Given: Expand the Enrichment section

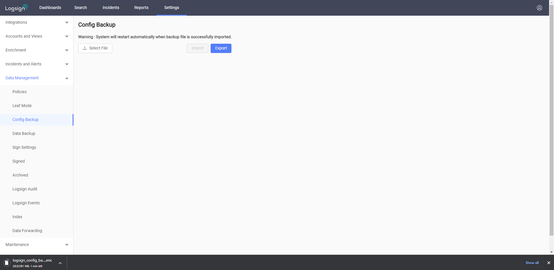Looking at the screenshot, I should click(x=36, y=50).
